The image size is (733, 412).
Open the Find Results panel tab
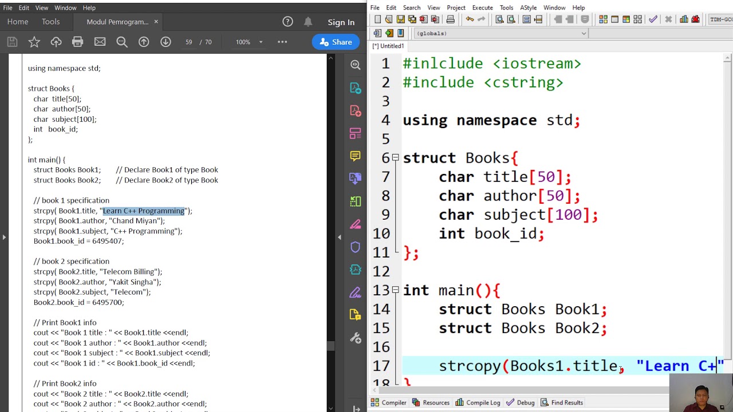pos(562,402)
